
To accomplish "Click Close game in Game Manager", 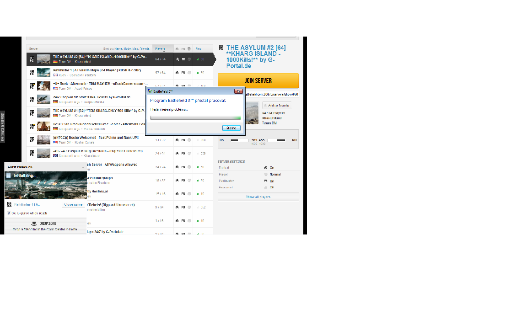I will [73, 205].
